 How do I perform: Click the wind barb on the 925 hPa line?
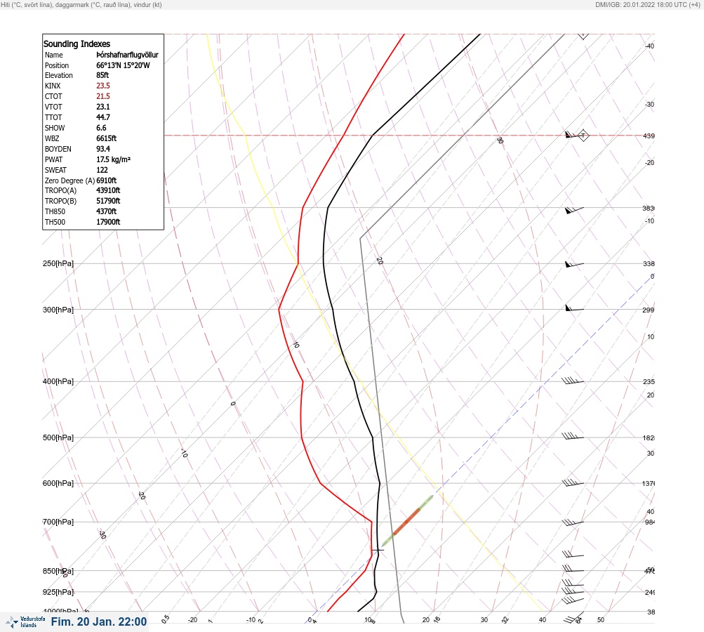[x=573, y=591]
